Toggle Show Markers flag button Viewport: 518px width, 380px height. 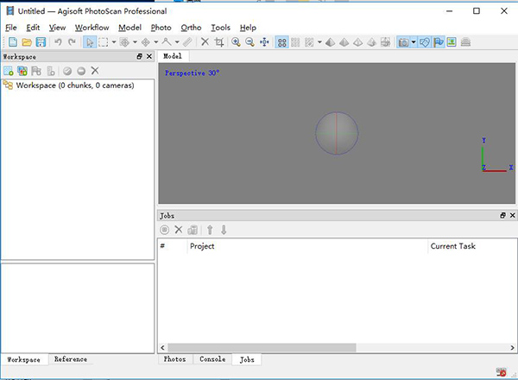pos(438,41)
